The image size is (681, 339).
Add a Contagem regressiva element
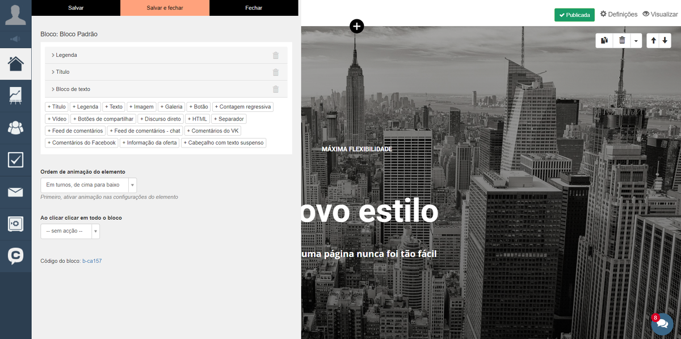pyautogui.click(x=243, y=107)
